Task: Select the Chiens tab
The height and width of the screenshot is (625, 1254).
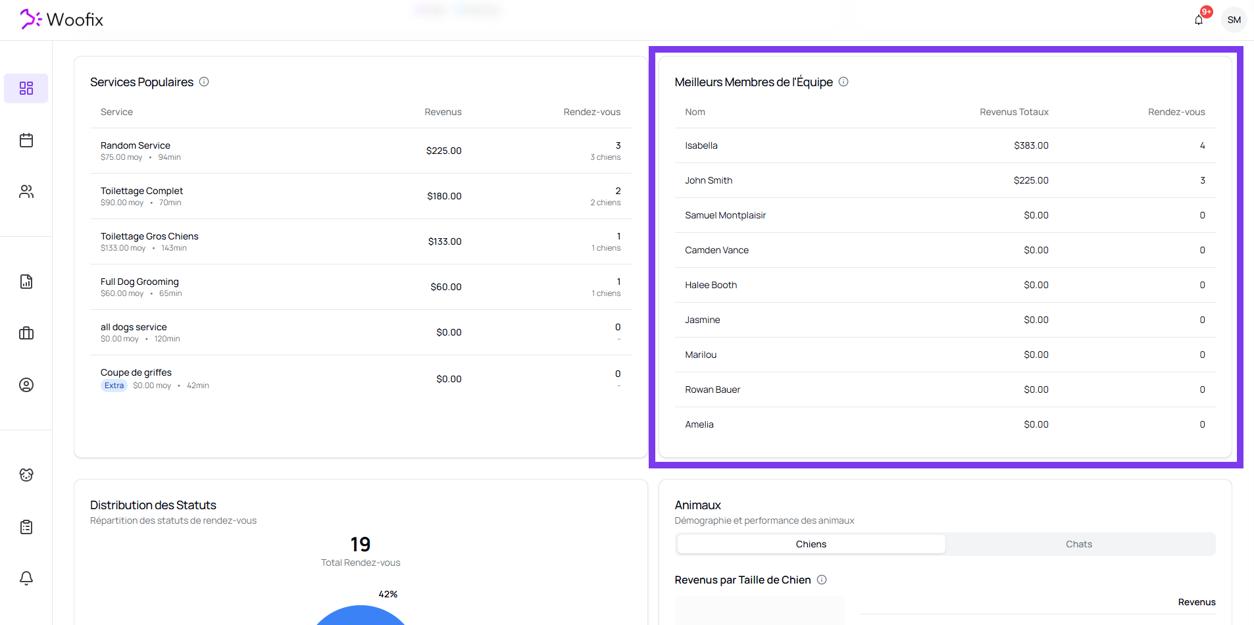Action: click(811, 544)
